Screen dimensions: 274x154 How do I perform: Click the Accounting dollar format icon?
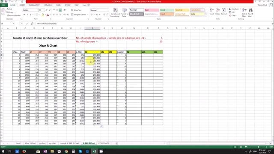pyautogui.click(x=92, y=15)
